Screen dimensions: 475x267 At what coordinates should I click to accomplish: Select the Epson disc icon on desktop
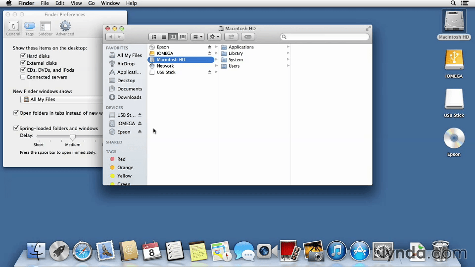click(454, 138)
